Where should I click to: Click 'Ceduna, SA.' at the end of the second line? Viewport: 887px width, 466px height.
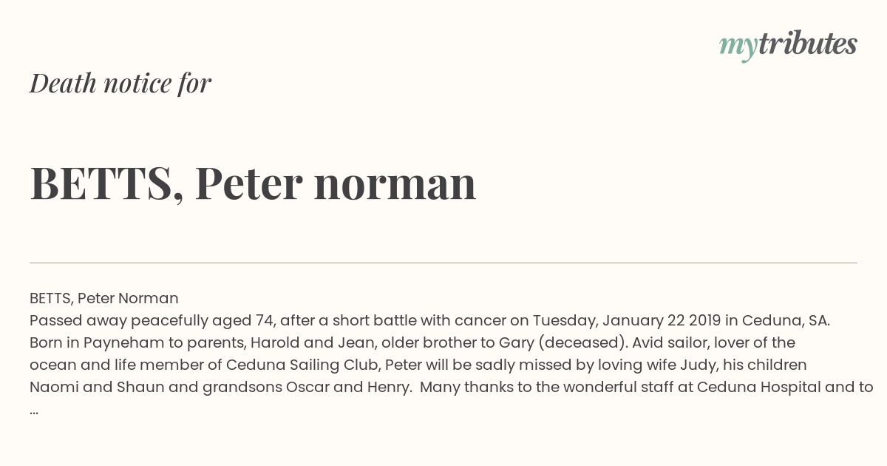[786, 320]
